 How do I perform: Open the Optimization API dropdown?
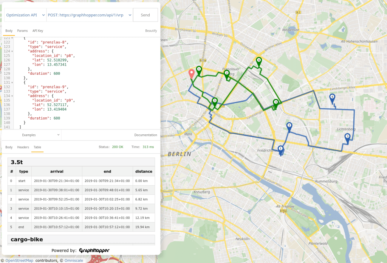(25, 15)
